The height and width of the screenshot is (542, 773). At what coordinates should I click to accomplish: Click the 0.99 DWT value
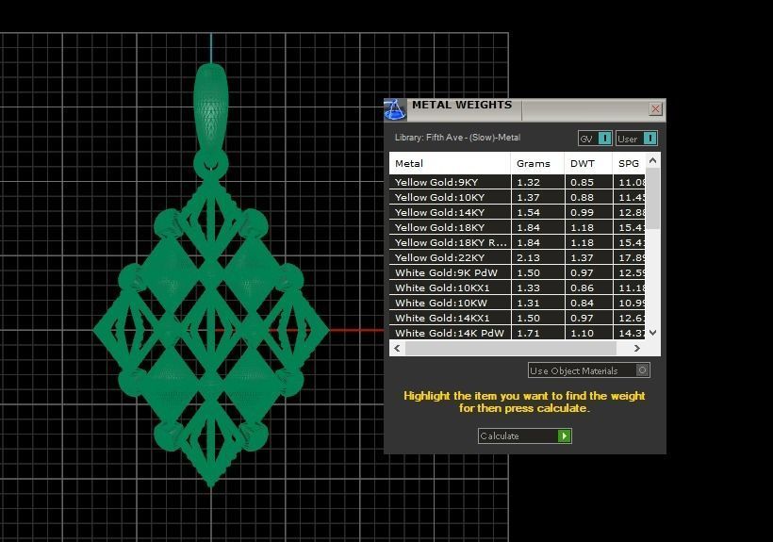point(582,212)
